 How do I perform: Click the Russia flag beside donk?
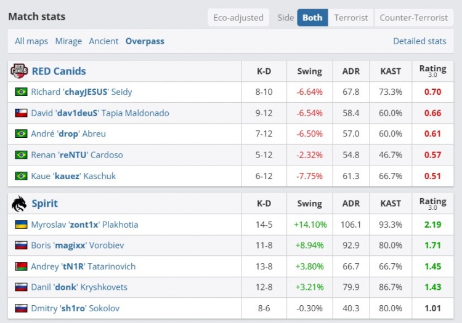(x=21, y=287)
